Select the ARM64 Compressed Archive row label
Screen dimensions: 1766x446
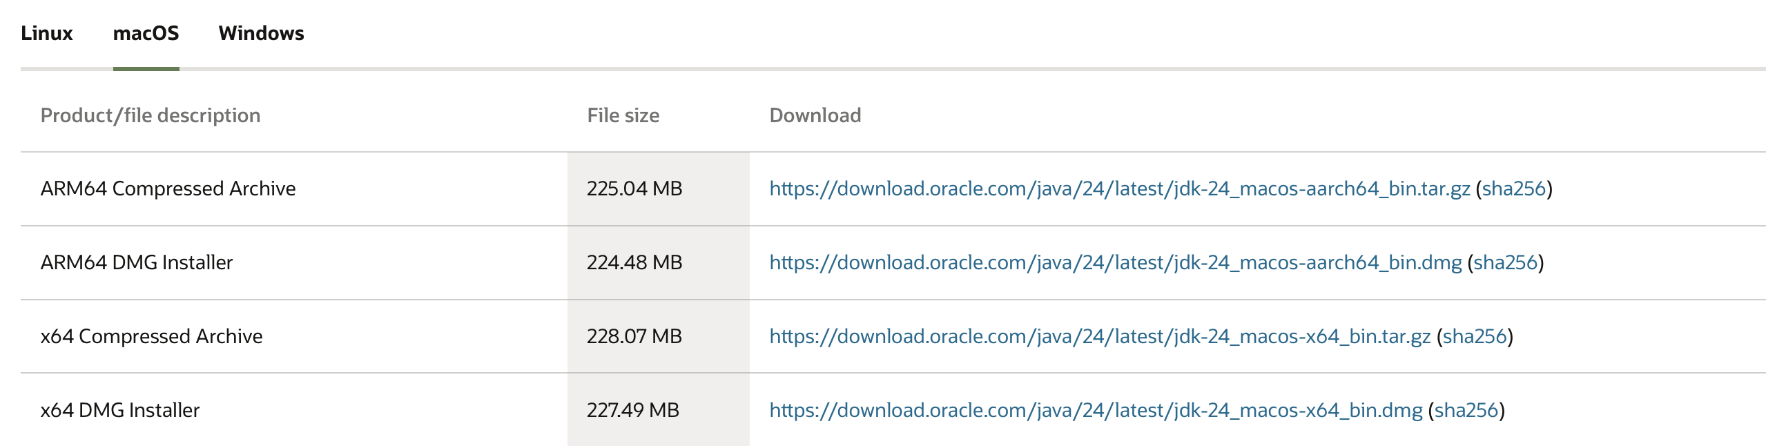pos(168,188)
